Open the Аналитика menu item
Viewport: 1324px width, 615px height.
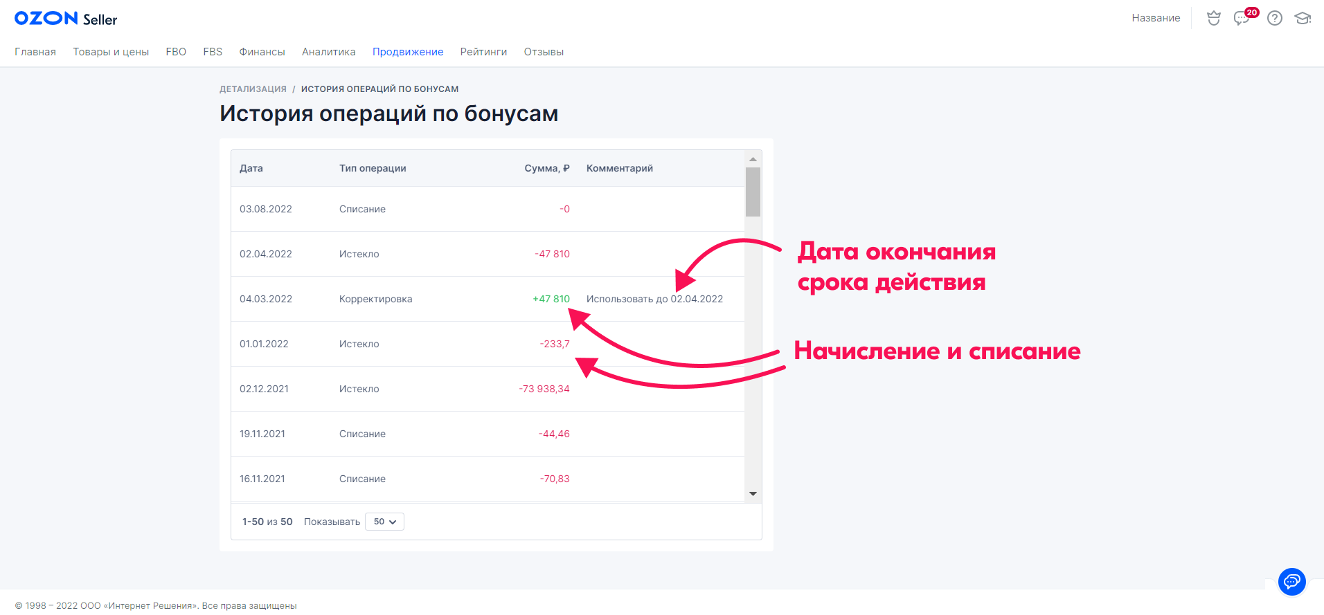coord(328,52)
